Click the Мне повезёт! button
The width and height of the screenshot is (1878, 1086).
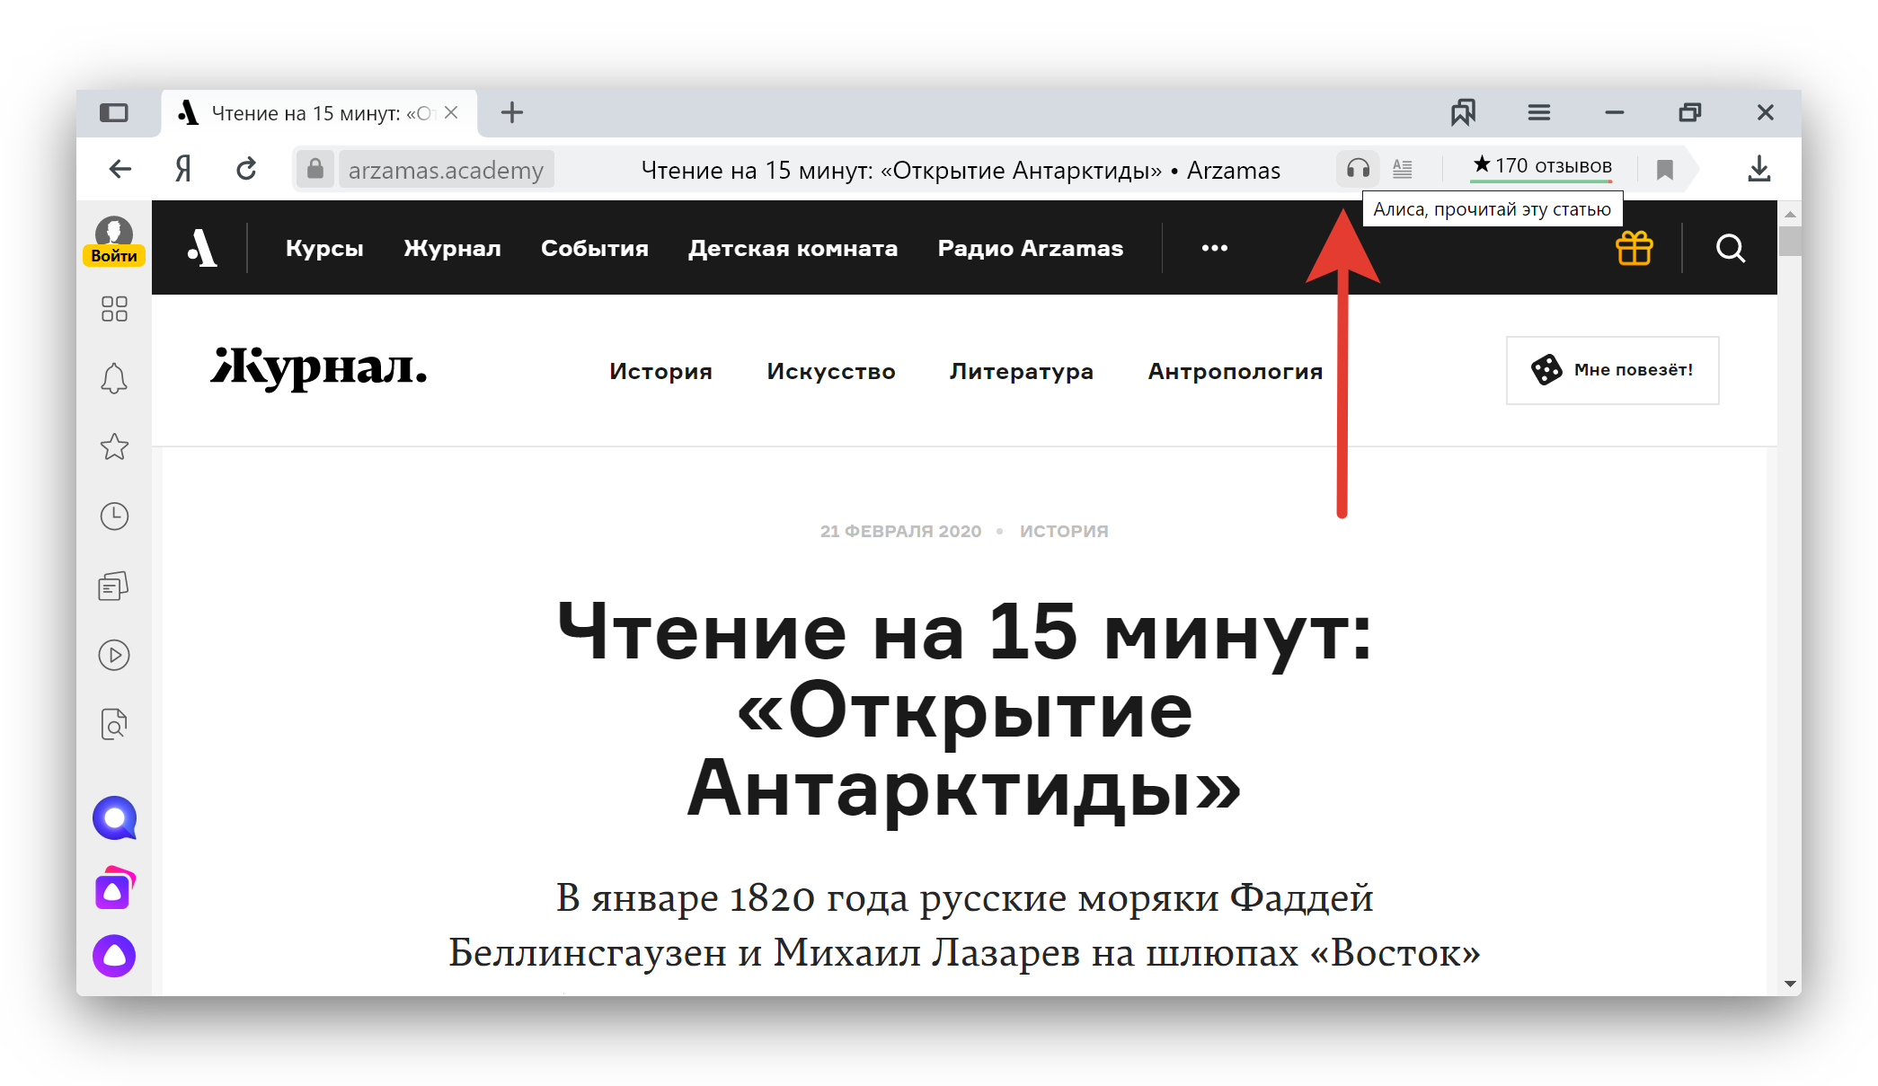click(1612, 370)
